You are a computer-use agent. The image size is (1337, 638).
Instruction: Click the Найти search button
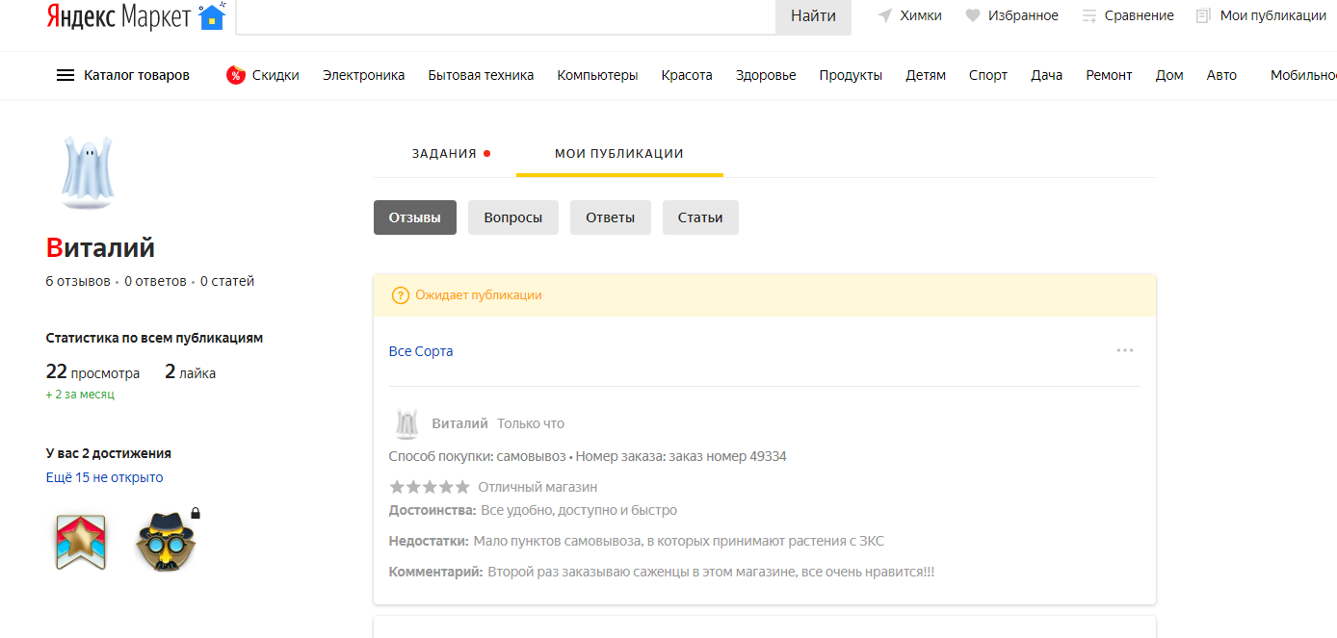point(813,16)
